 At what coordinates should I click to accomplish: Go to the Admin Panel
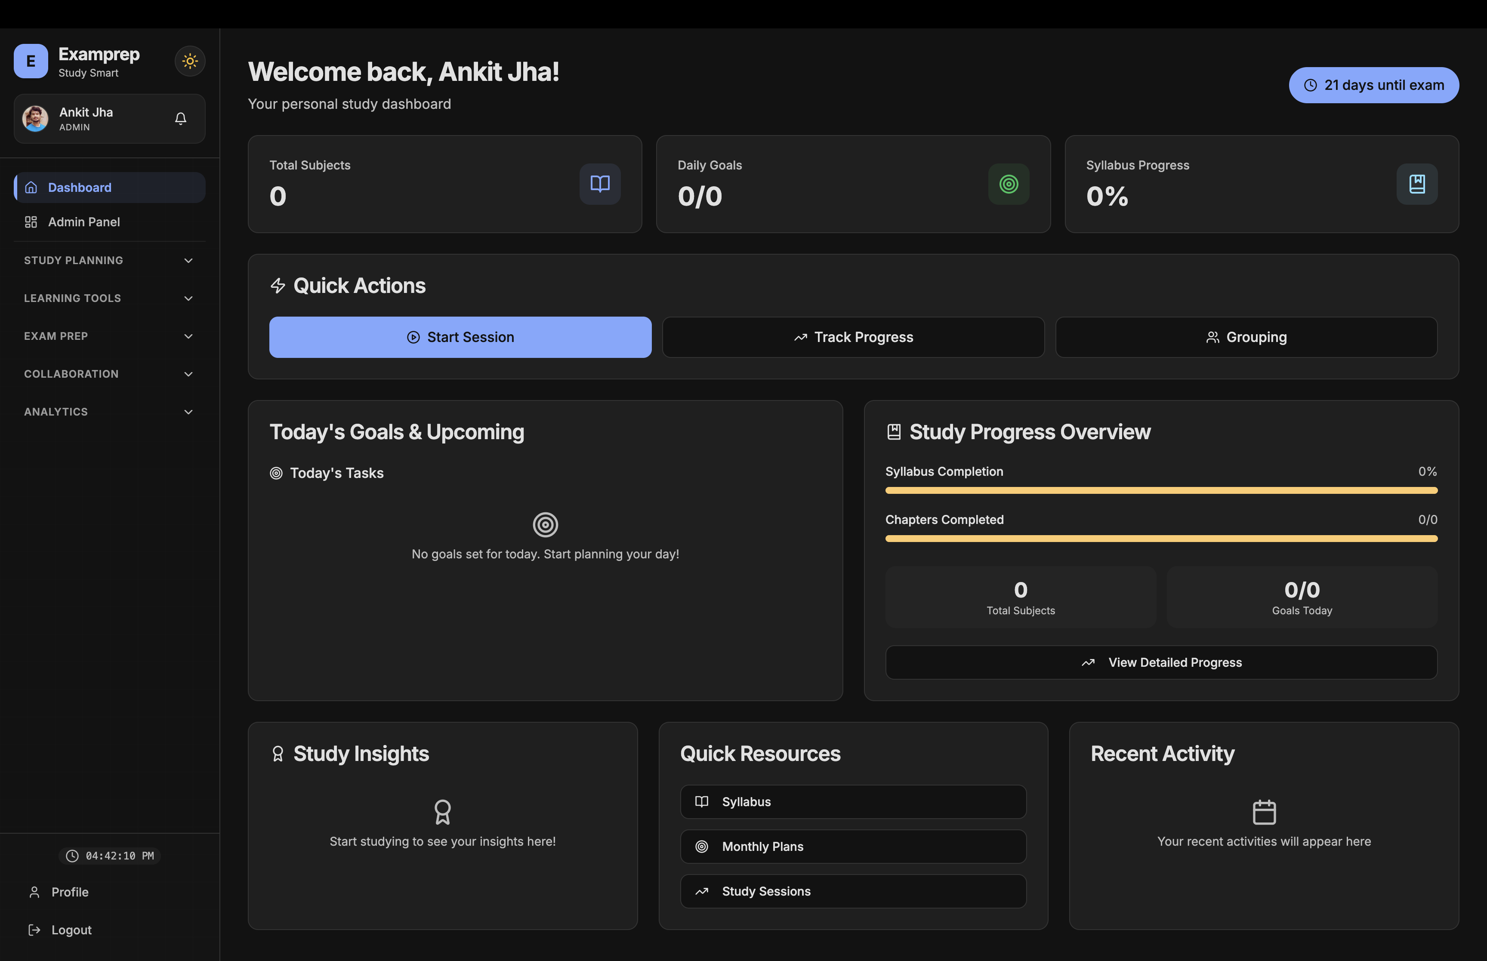(84, 222)
